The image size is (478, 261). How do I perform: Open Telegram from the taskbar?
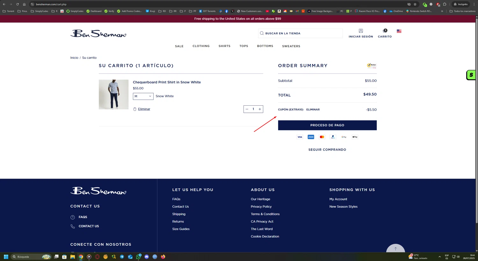pyautogui.click(x=122, y=257)
